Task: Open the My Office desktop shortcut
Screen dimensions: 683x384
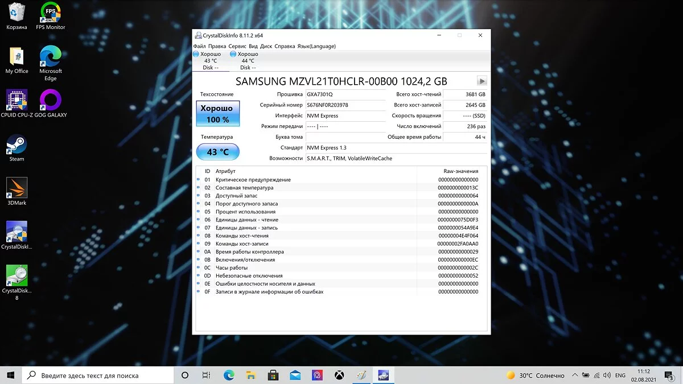Action: [17, 60]
